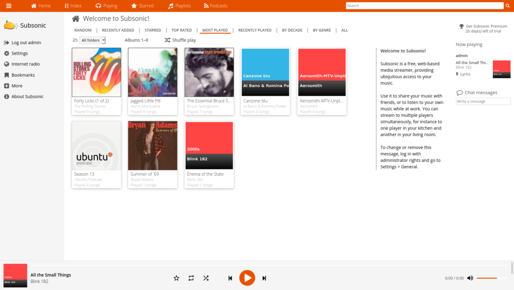Click the page scrollbar on right edge
The height and width of the screenshot is (290, 514).
click(512, 268)
